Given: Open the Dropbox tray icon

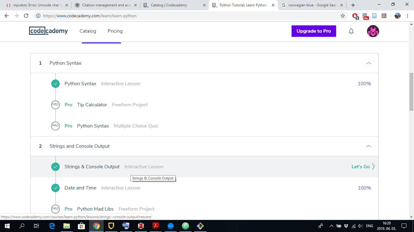Looking at the screenshot, I should coord(346,226).
